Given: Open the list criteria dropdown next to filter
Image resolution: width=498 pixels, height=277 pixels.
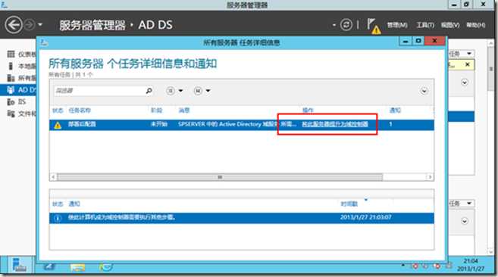Looking at the screenshot, I should pyautogui.click(x=174, y=91).
